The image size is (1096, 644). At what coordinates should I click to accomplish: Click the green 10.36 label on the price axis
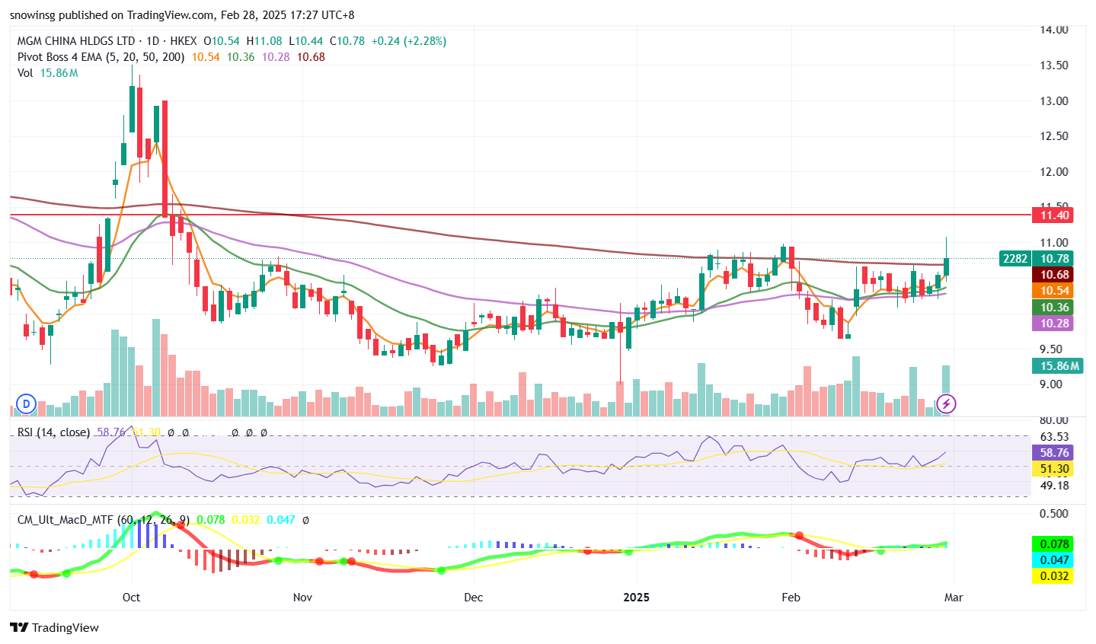(x=1052, y=308)
